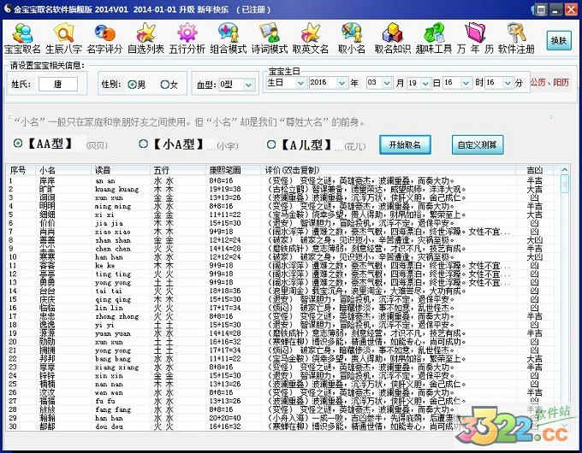Image resolution: width=582 pixels, height=453 pixels.
Task: Open the 生辰八字 toolbar icon
Action: coord(64,38)
